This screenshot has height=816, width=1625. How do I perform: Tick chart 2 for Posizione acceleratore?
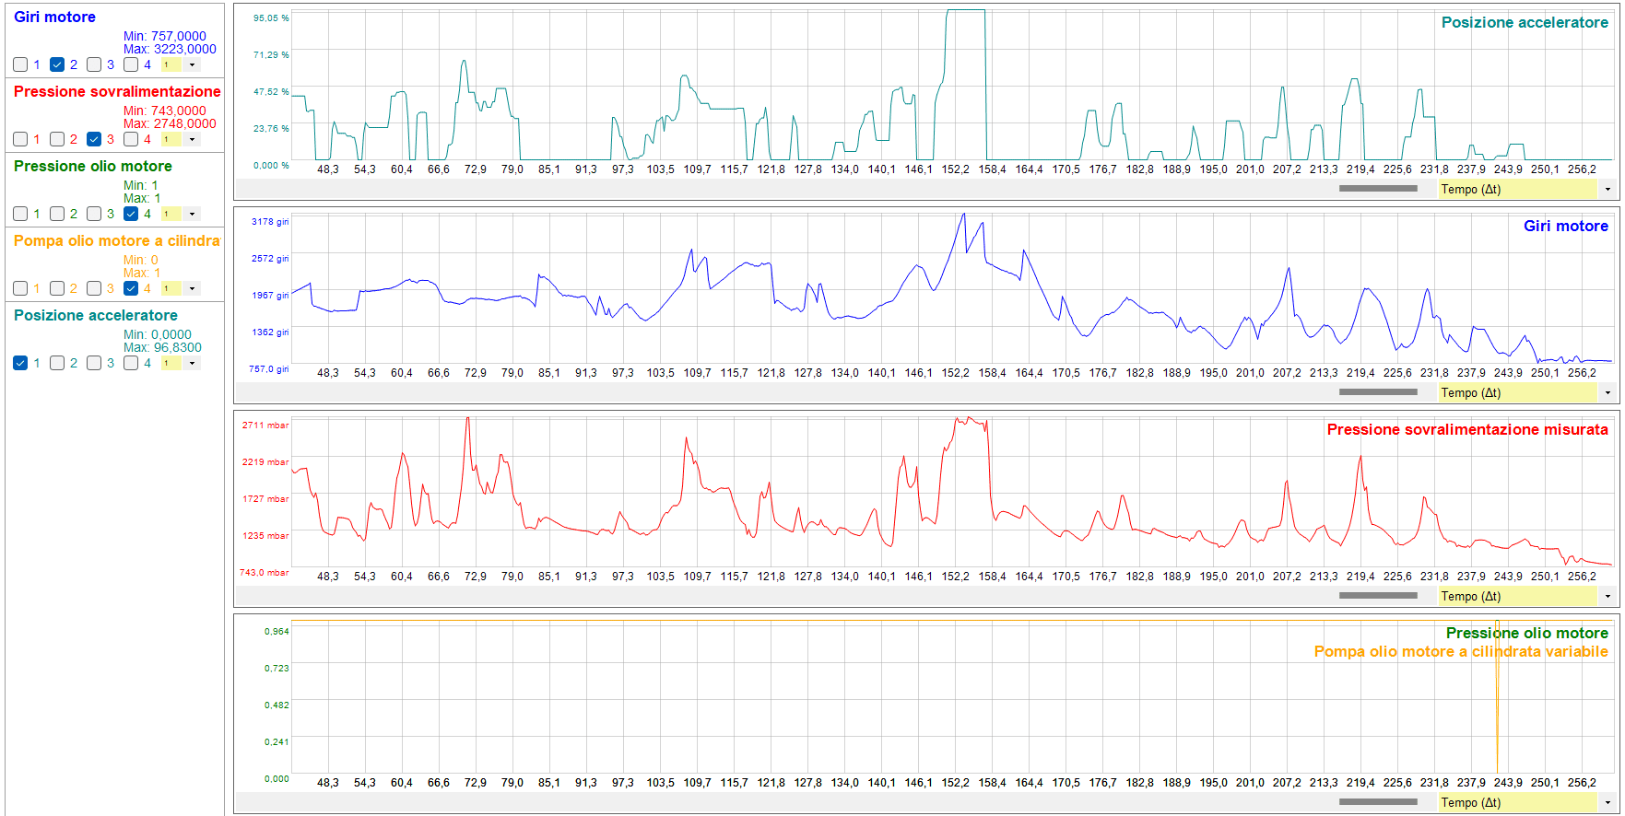(x=57, y=363)
